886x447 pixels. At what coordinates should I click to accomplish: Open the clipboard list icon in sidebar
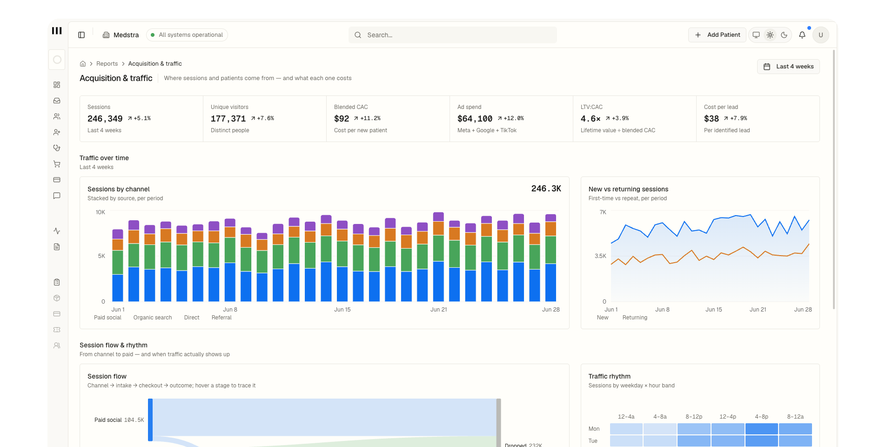(x=57, y=282)
